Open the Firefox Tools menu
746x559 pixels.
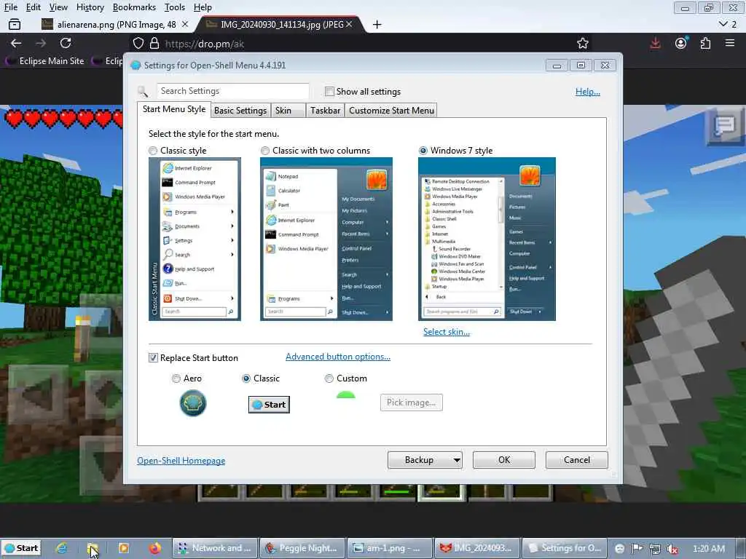pyautogui.click(x=175, y=7)
